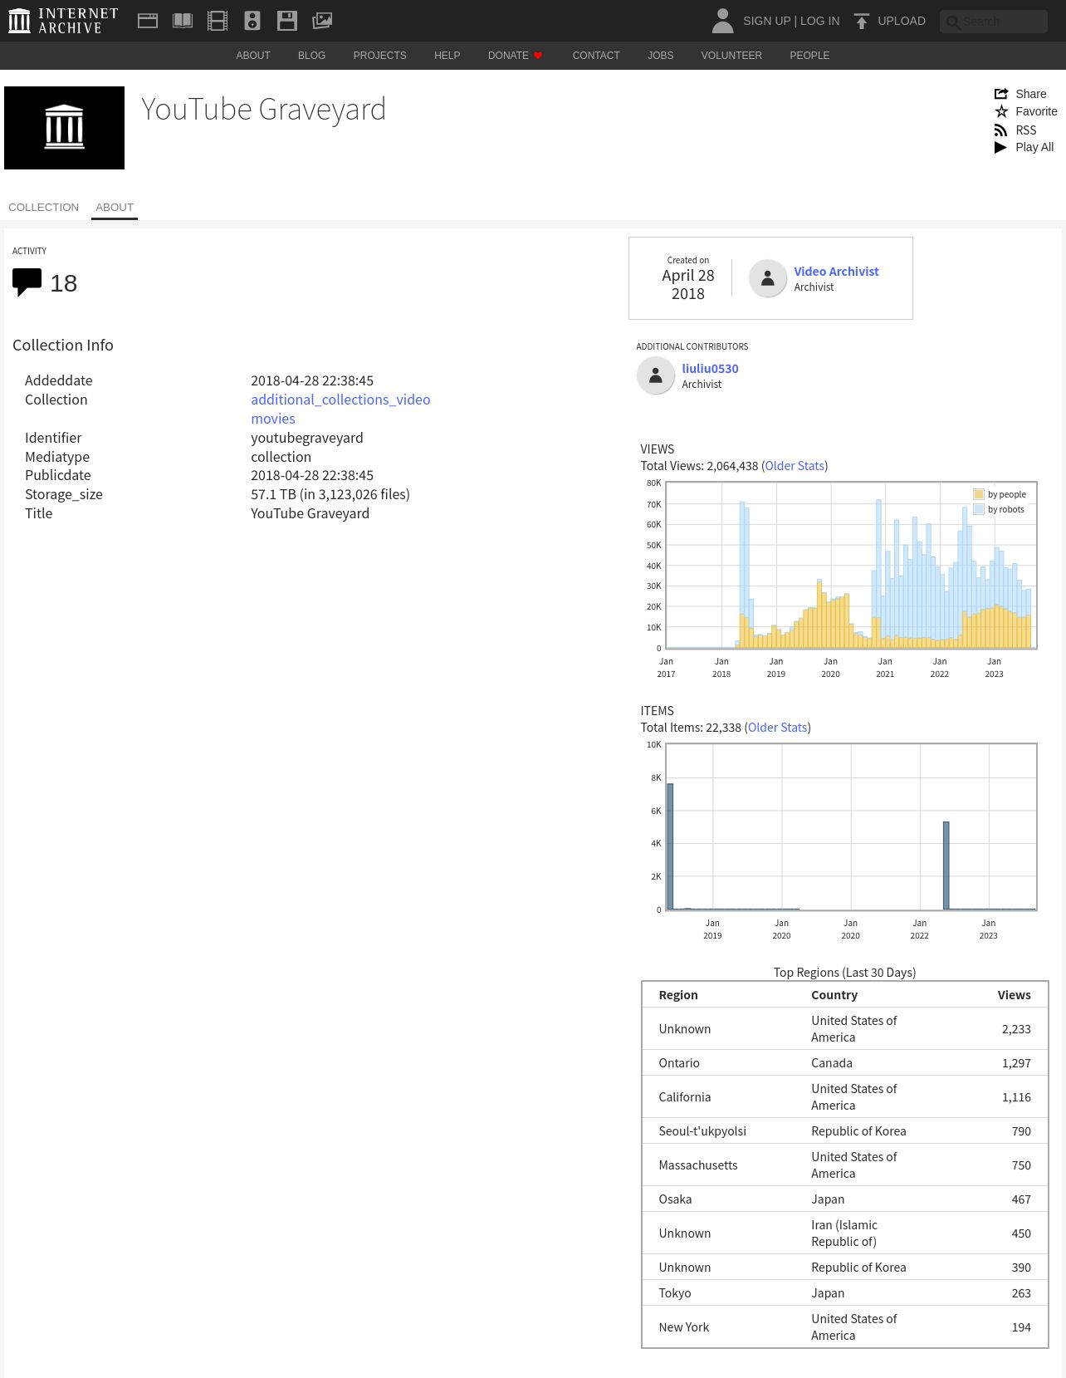This screenshot has width=1066, height=1378.
Task: Click the RSS text label
Action: click(1026, 130)
